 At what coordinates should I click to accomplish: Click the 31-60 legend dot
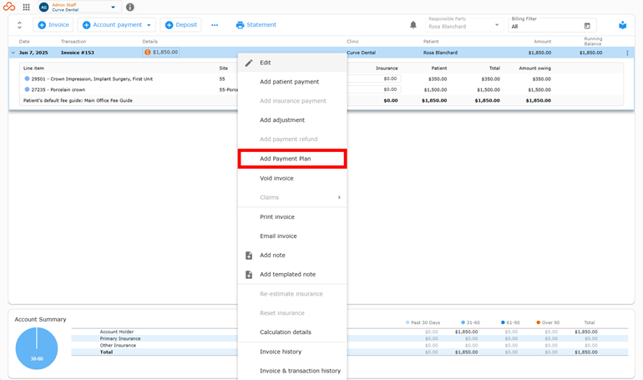pos(463,322)
